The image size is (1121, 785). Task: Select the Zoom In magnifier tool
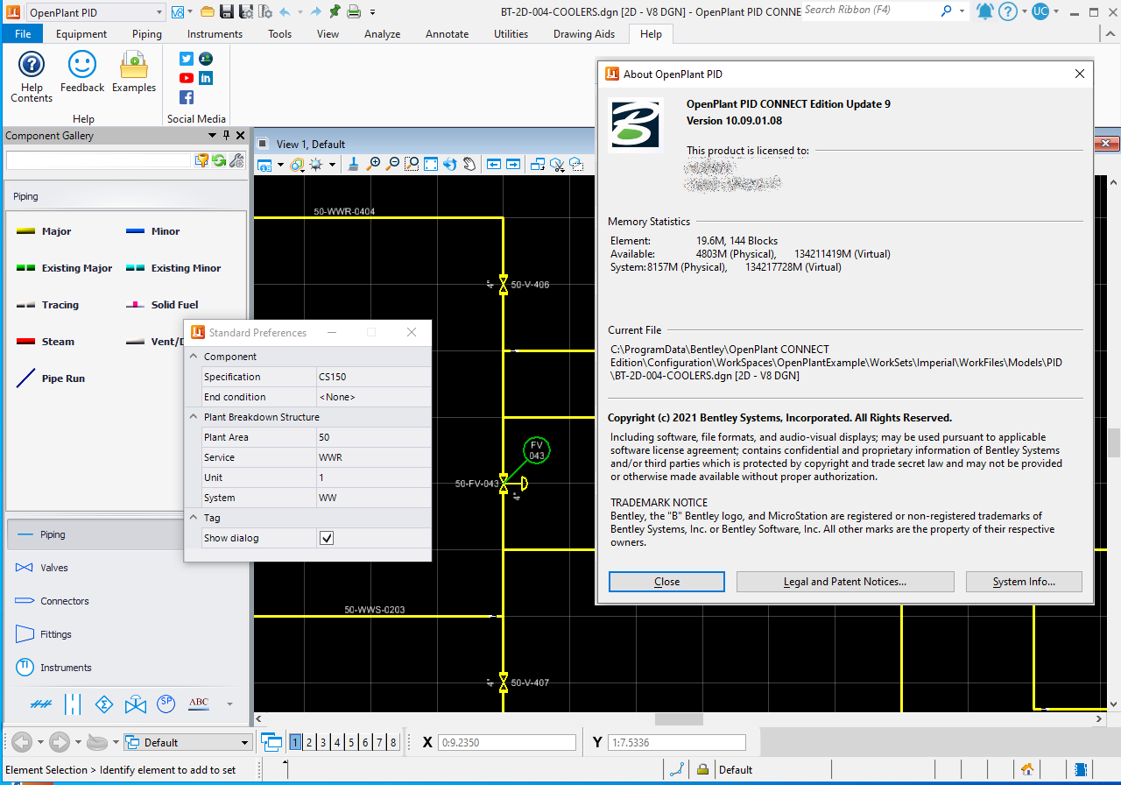[374, 164]
